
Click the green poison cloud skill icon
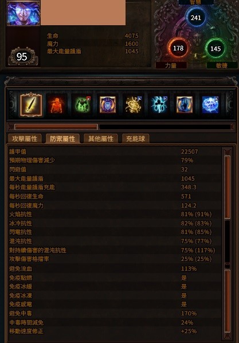[82, 105]
